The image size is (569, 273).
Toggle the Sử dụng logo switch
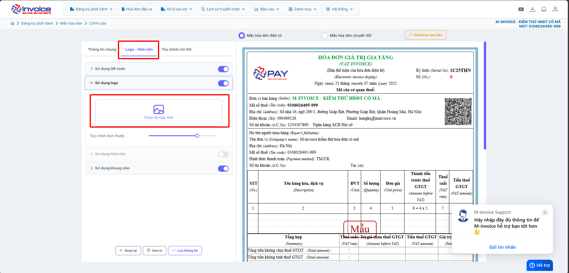[223, 83]
